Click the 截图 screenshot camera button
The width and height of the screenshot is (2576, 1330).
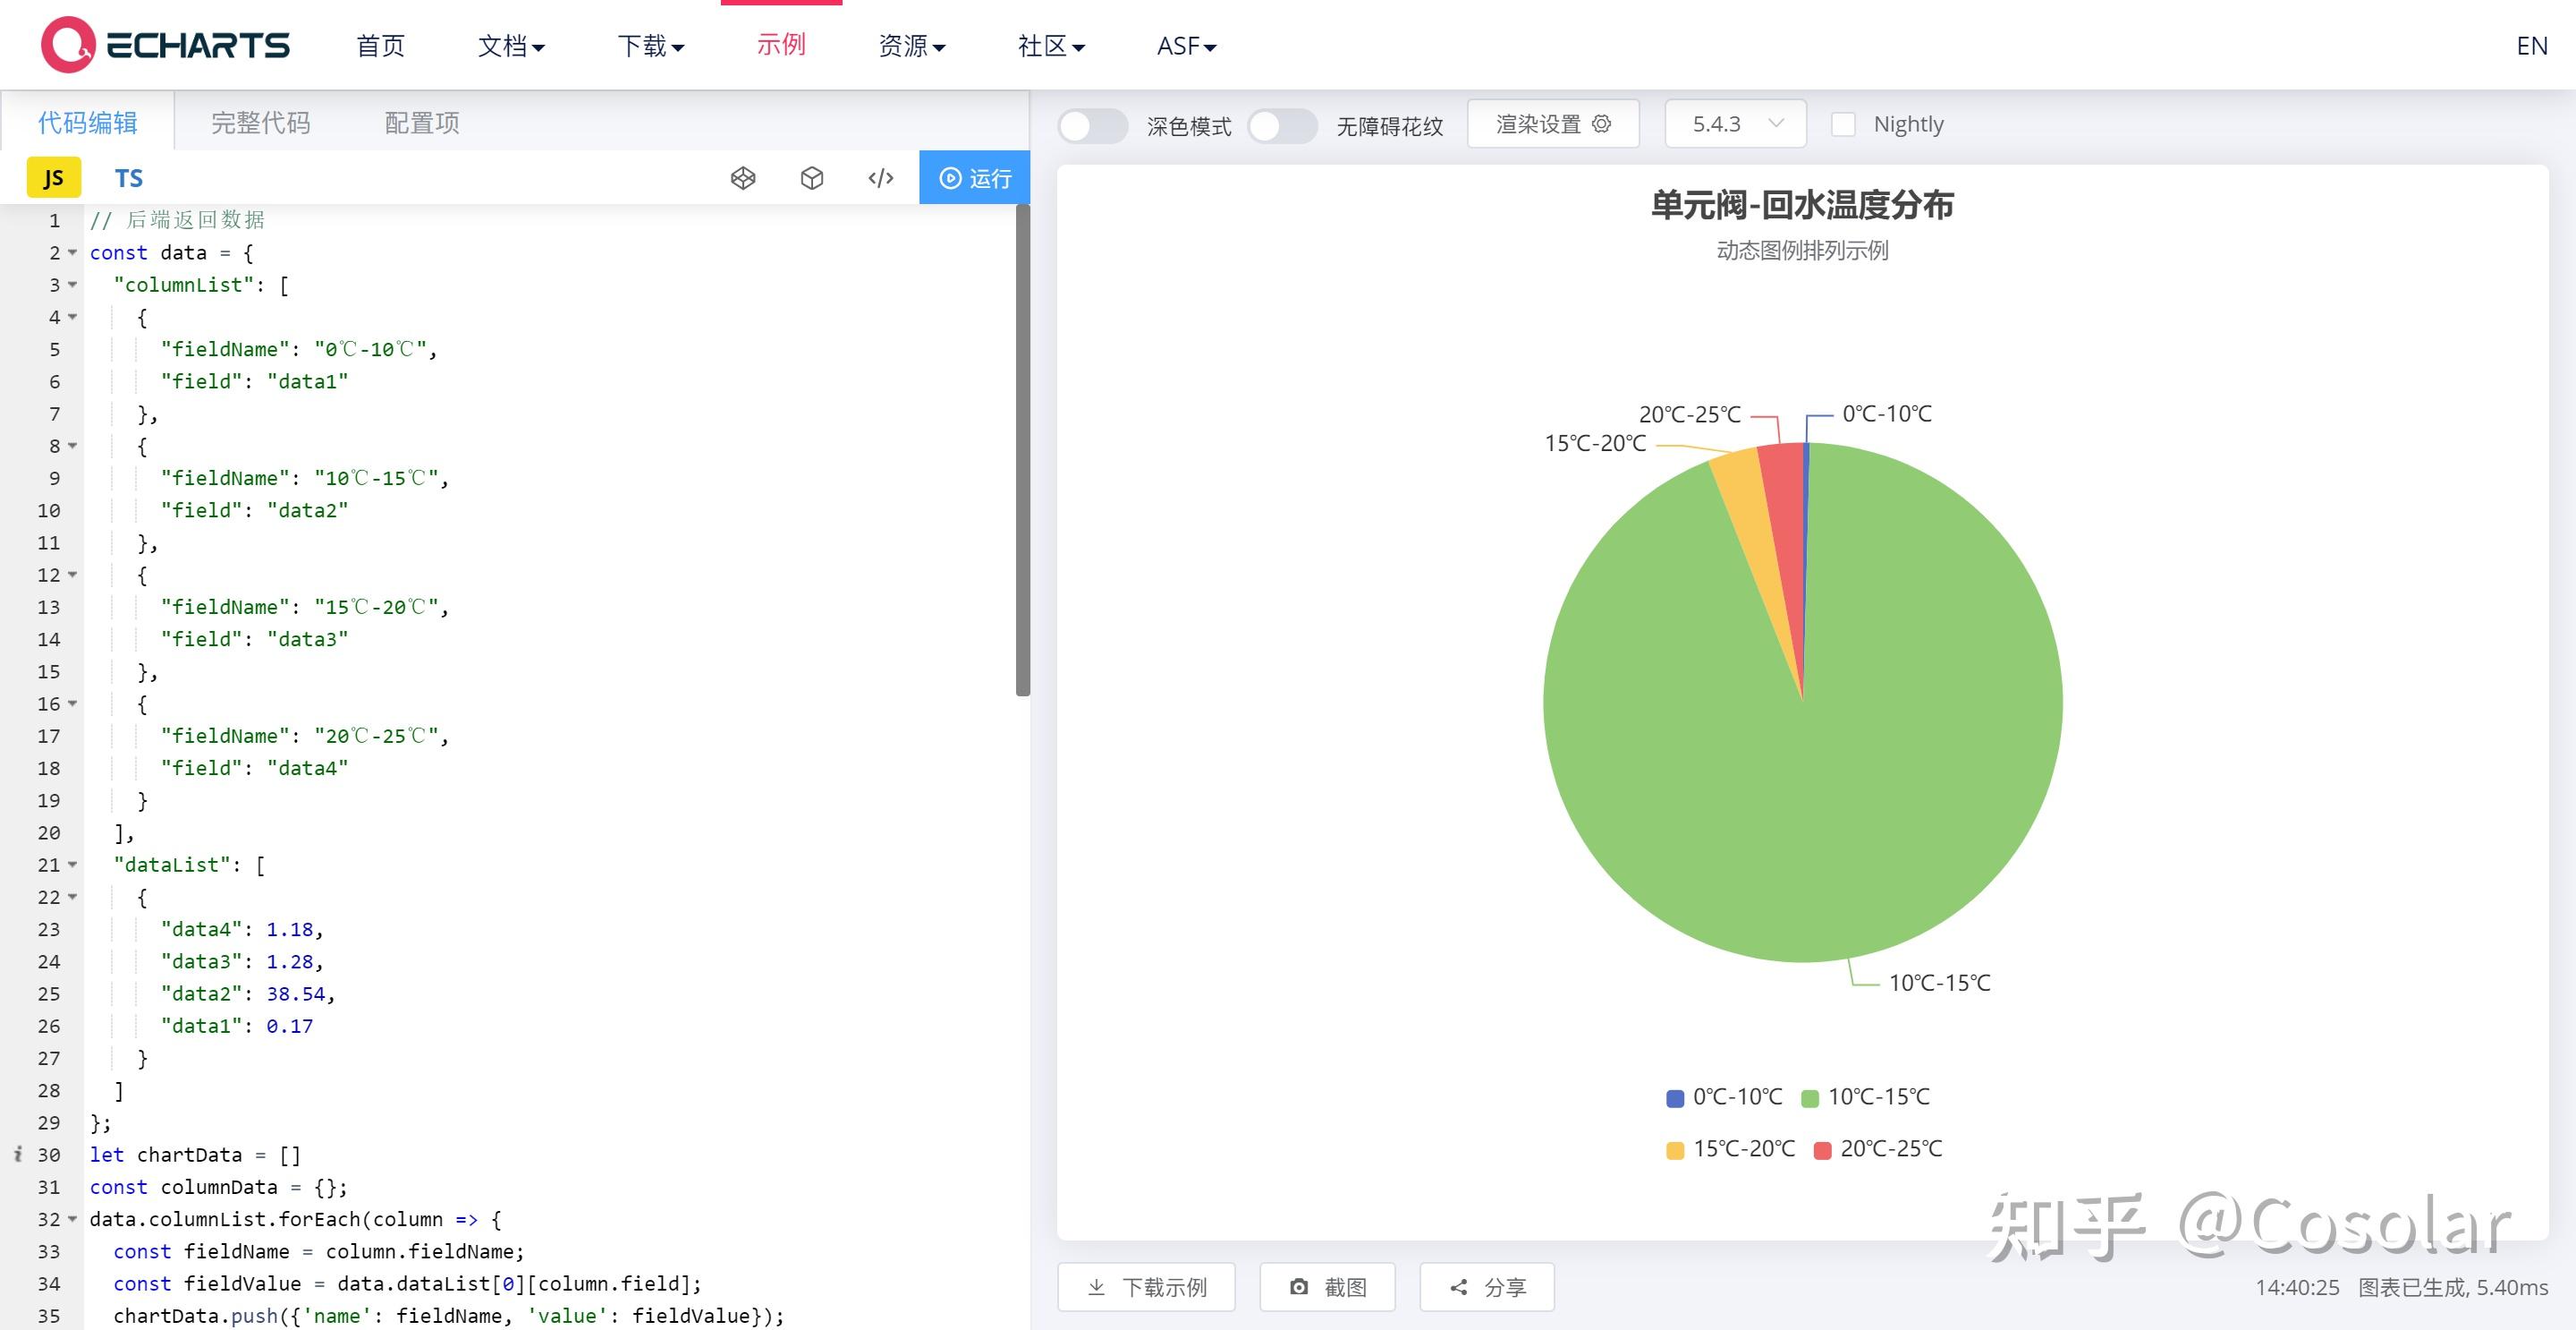[1327, 1287]
